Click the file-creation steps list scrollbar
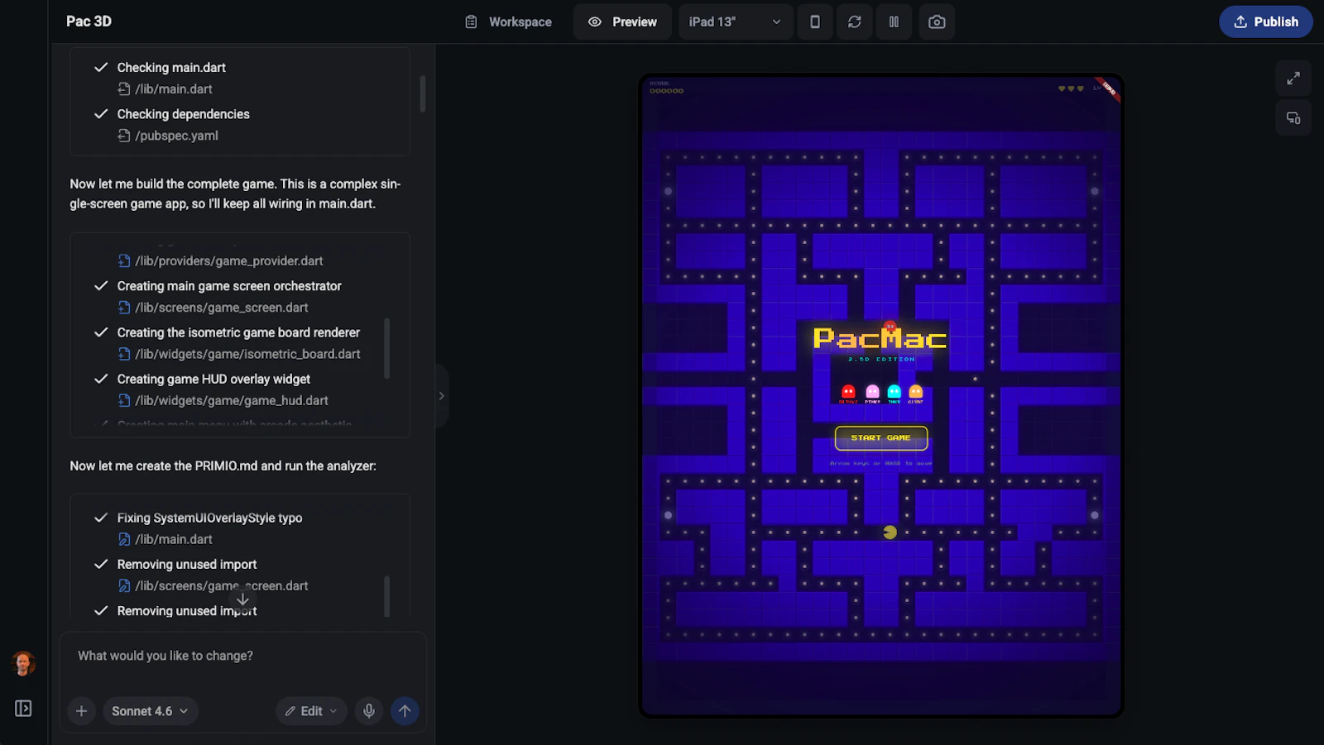Viewport: 1324px width, 745px height. click(x=386, y=348)
